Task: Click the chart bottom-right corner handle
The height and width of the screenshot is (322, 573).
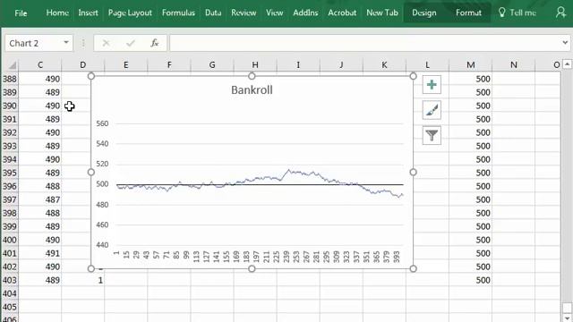Action: point(413,268)
